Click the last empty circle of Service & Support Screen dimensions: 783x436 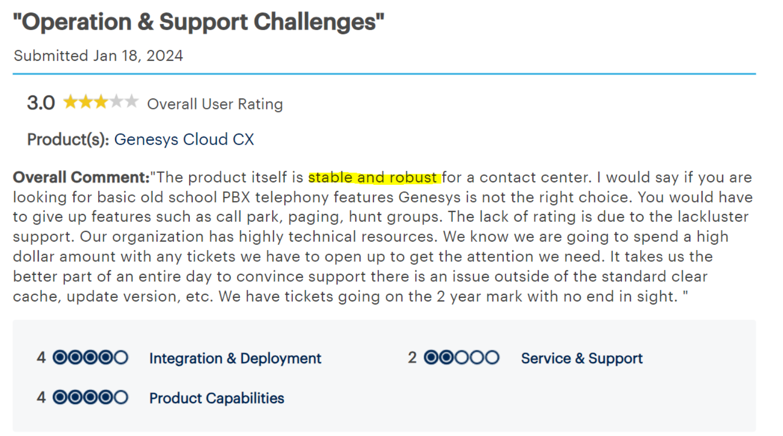point(492,358)
